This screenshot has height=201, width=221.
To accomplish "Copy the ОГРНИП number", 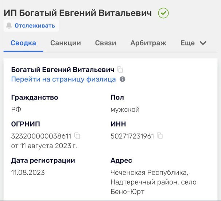I will pos(77,136).
